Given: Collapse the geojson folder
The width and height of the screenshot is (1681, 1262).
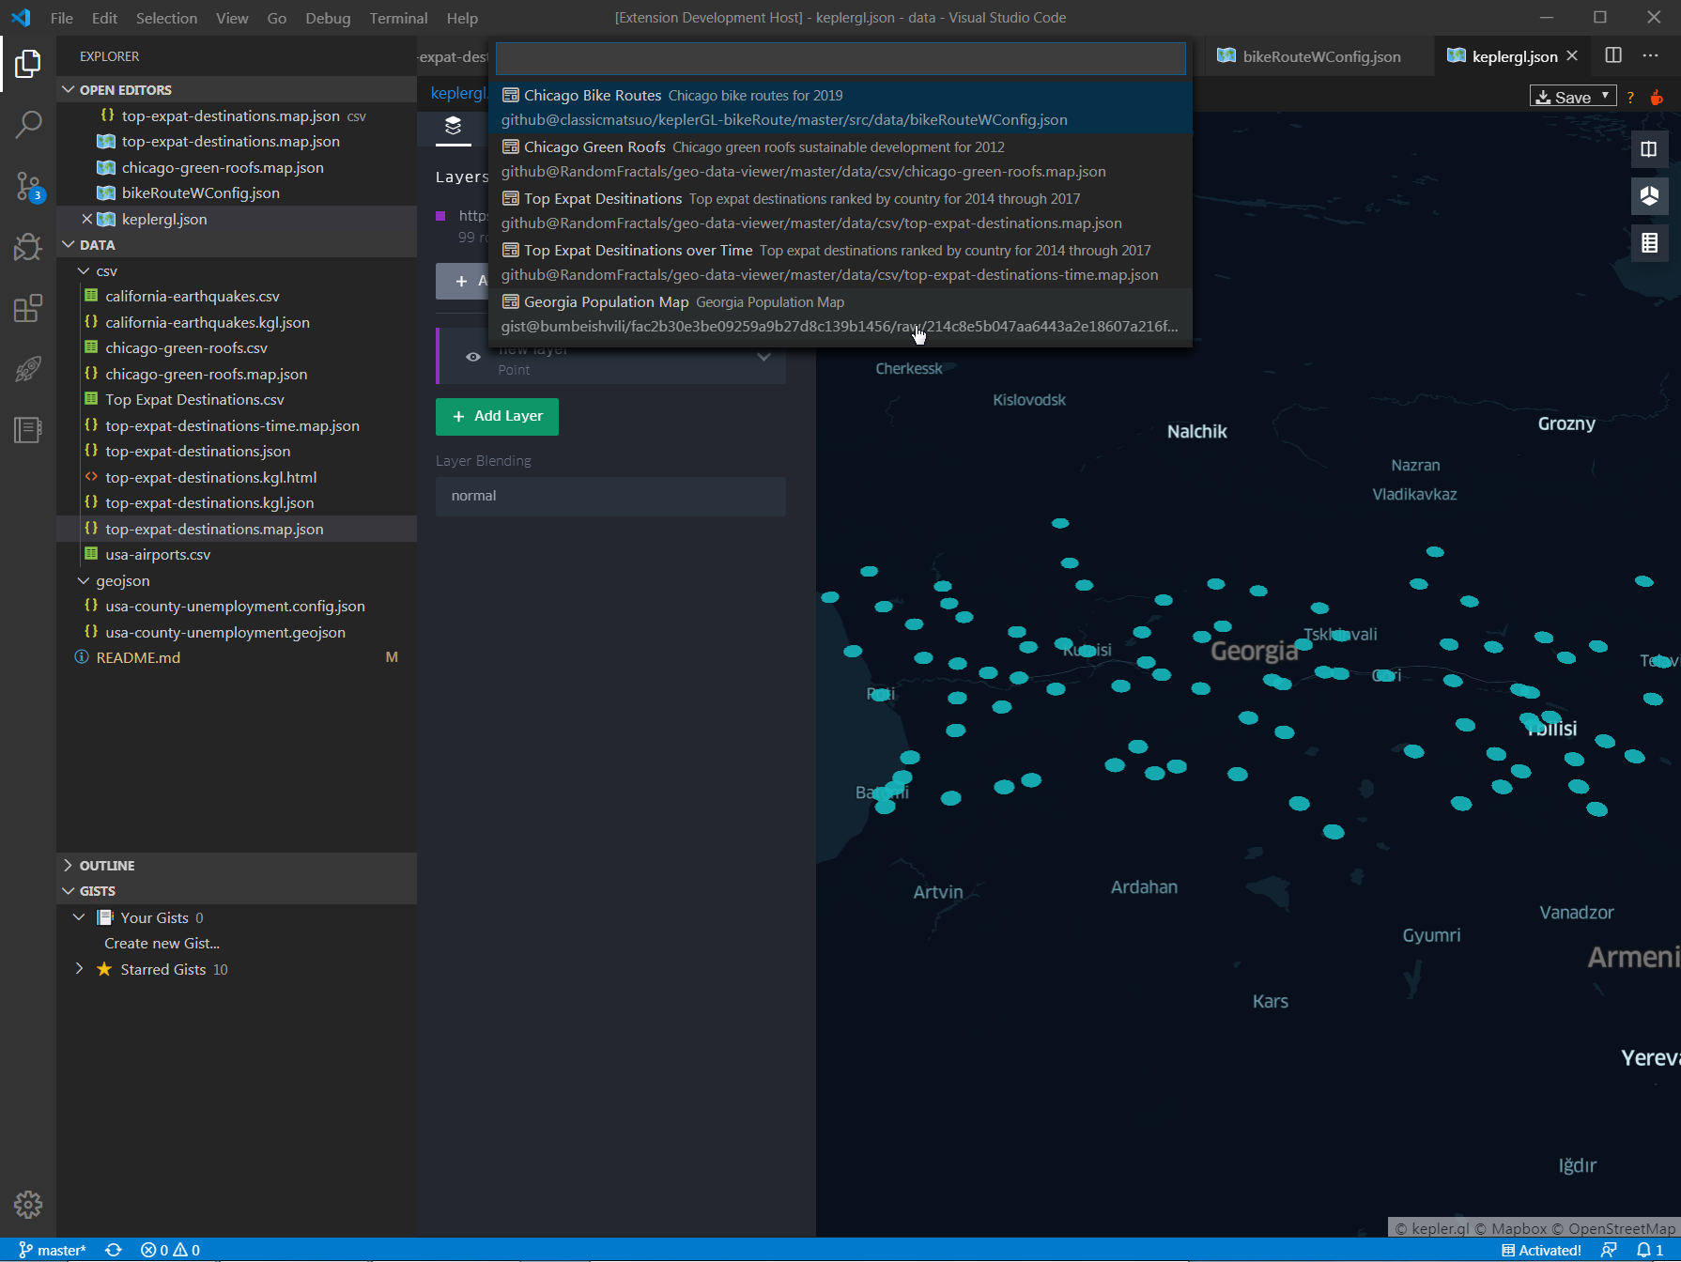Looking at the screenshot, I should 84,580.
